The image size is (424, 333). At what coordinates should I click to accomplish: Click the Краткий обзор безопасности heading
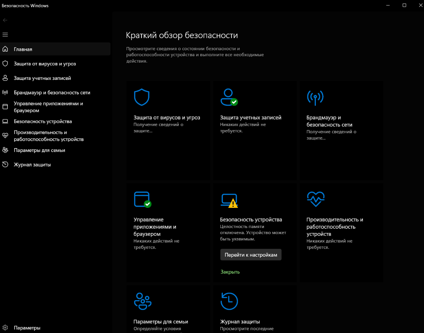point(182,35)
